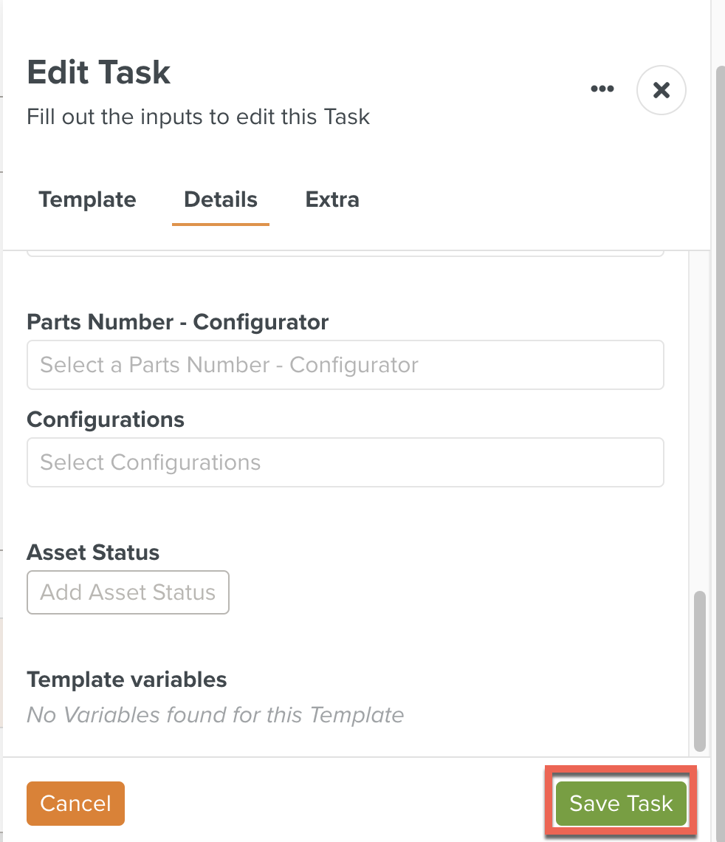Screen dimensions: 725x842
Task: Open the more options ellipsis menu
Action: (602, 89)
